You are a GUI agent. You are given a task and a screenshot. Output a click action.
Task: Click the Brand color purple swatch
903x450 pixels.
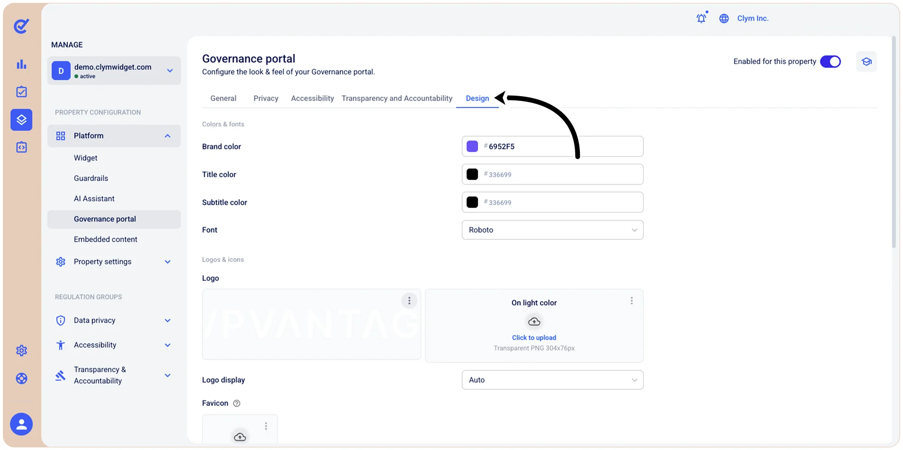pos(472,147)
